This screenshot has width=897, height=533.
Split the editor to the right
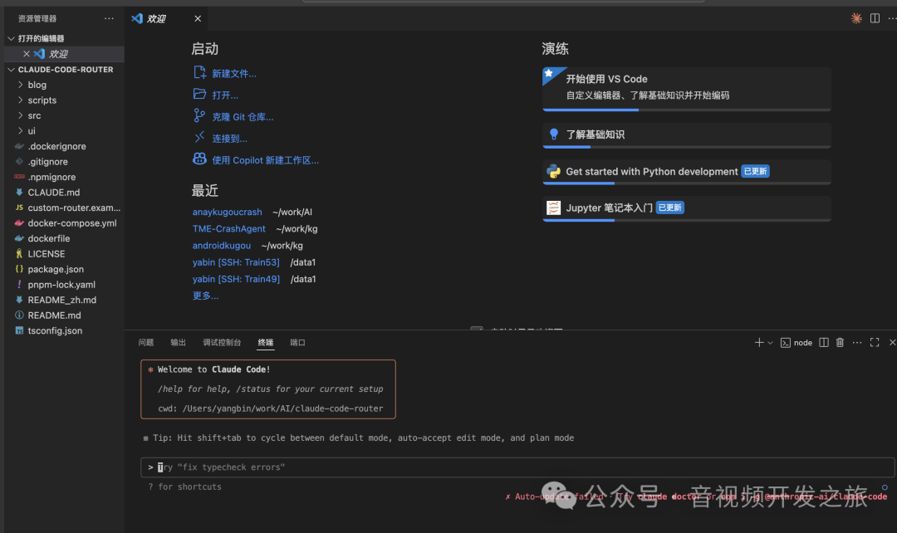click(x=875, y=18)
